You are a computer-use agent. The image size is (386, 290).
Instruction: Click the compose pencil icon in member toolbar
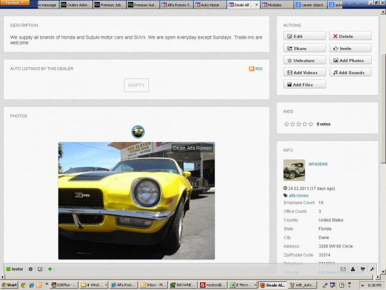click(x=40, y=269)
